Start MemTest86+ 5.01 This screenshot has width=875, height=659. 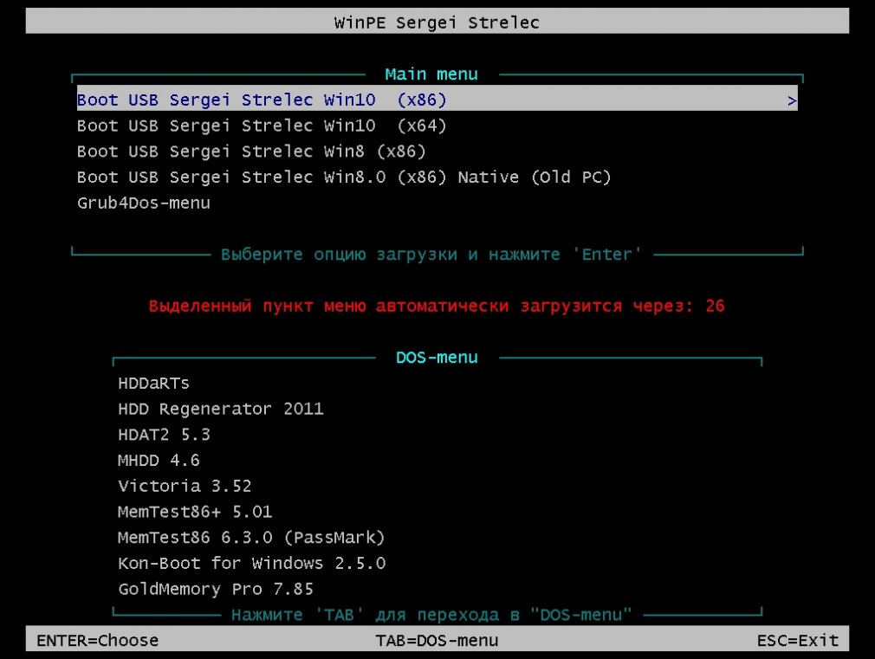click(195, 511)
